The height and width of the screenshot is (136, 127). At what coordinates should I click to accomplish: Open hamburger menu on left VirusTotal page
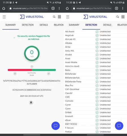(x=4, y=17)
